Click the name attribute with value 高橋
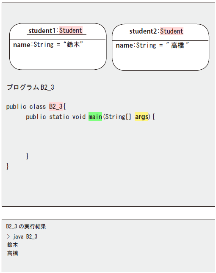Viewport: 216px width, 273px height. (152, 45)
